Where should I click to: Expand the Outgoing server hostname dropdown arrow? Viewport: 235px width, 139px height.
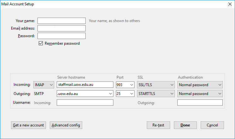[111, 94]
